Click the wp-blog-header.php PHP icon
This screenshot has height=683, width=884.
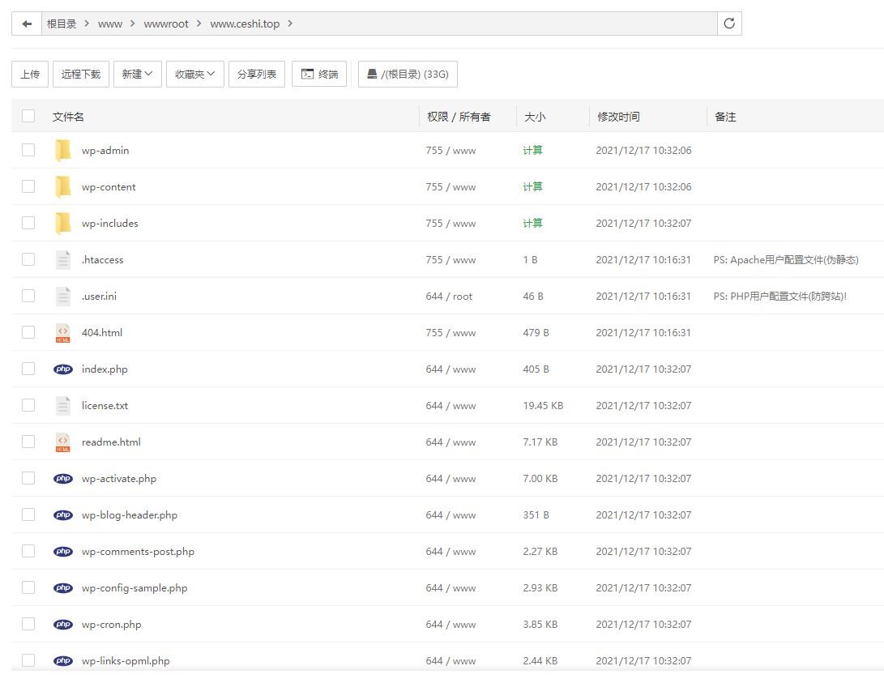pos(63,515)
